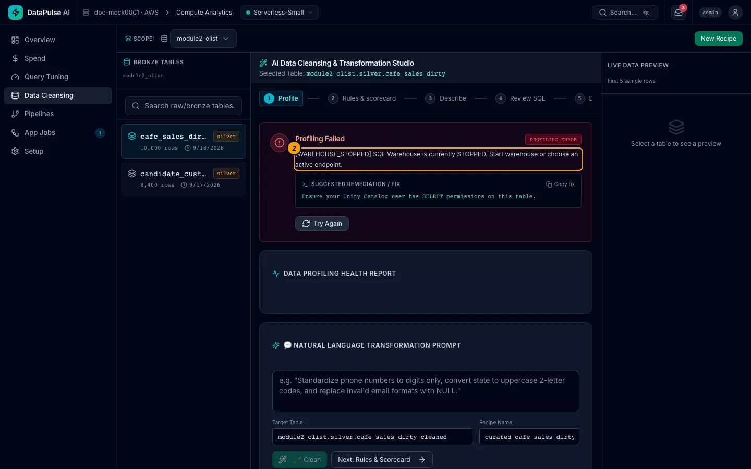The height and width of the screenshot is (469, 751).
Task: Click the Profiling Failed alert icon
Action: (x=280, y=143)
